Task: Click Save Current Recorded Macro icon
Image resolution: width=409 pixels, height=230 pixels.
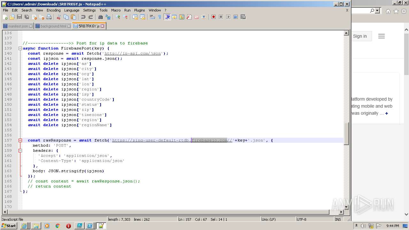Action: click(243, 17)
